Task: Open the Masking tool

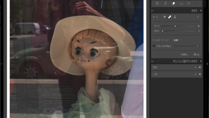Action: point(189,3)
